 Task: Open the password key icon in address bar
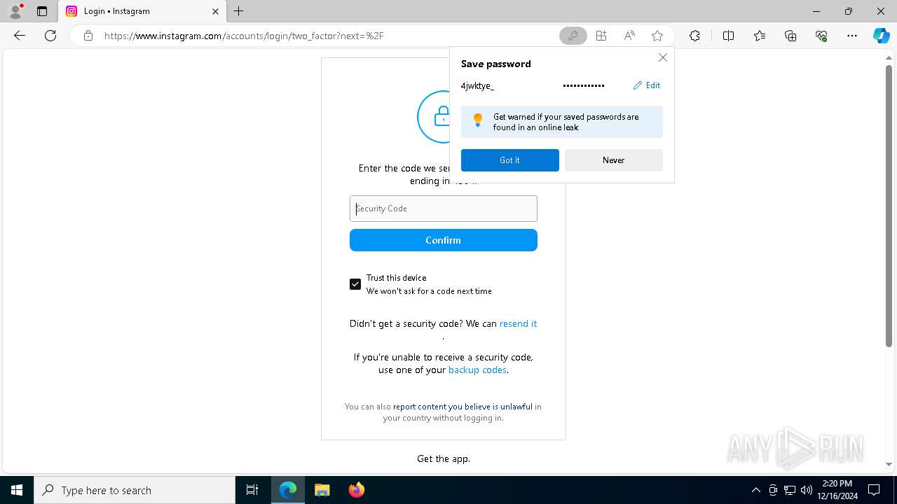coord(573,36)
